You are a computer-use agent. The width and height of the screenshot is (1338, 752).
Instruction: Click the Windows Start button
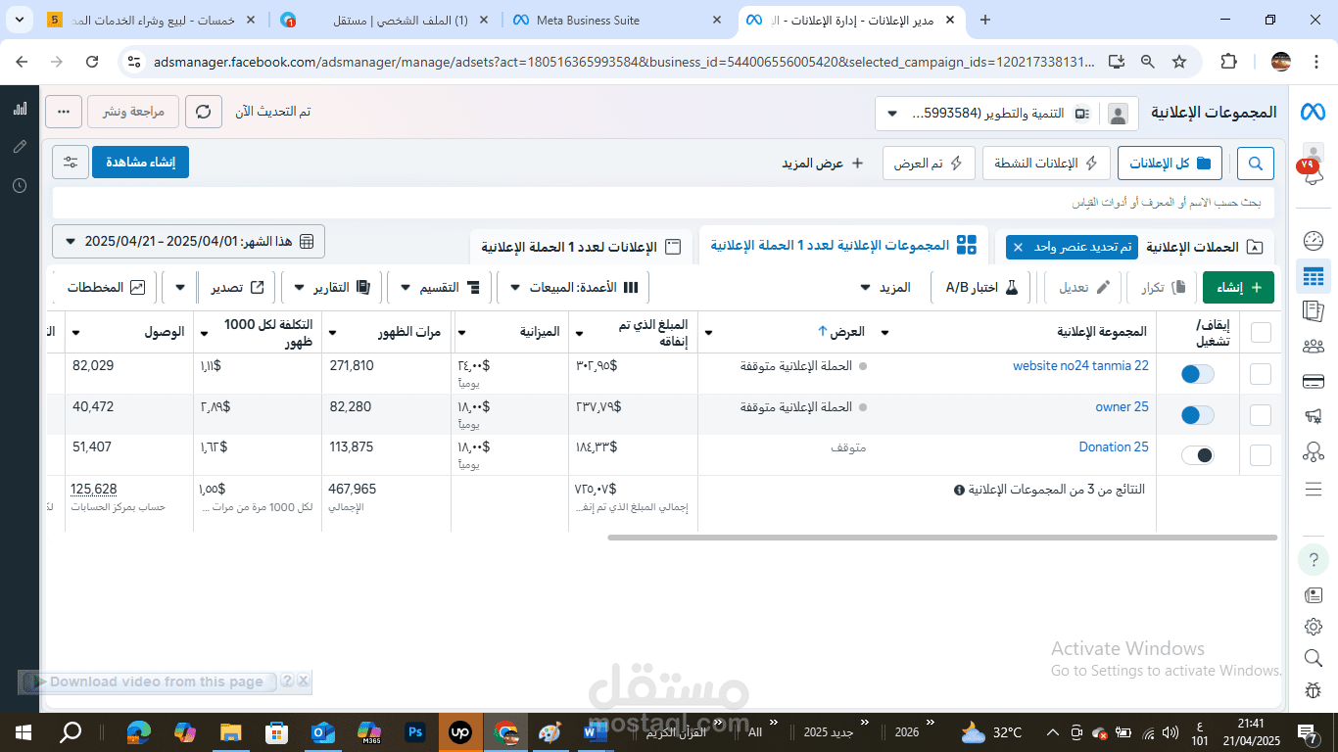[24, 731]
